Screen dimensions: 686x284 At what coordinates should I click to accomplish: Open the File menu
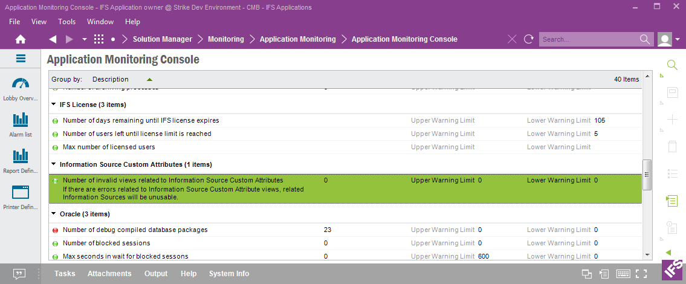point(15,21)
